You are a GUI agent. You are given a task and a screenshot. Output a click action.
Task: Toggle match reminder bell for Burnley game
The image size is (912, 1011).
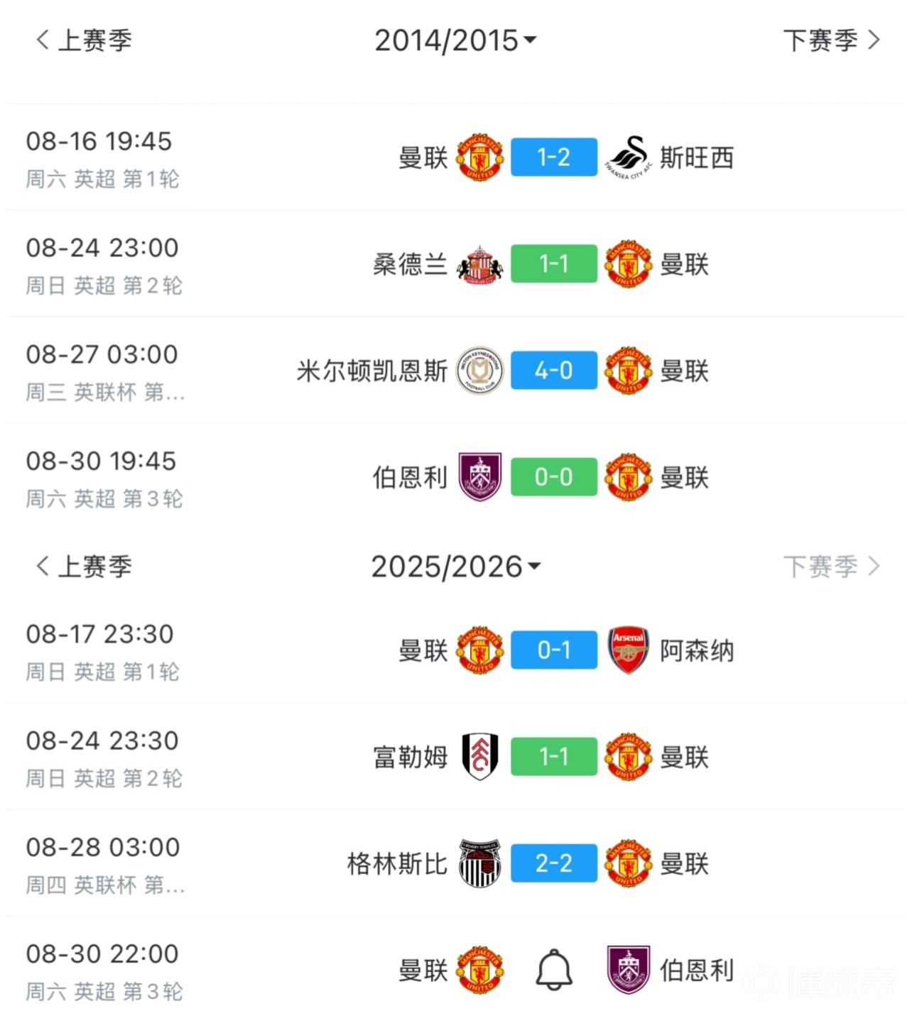coord(554,970)
